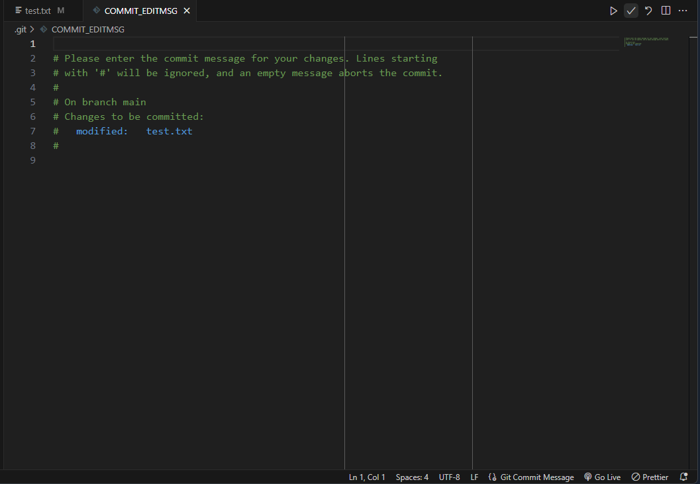Open the notifications bell icon

pyautogui.click(x=683, y=477)
